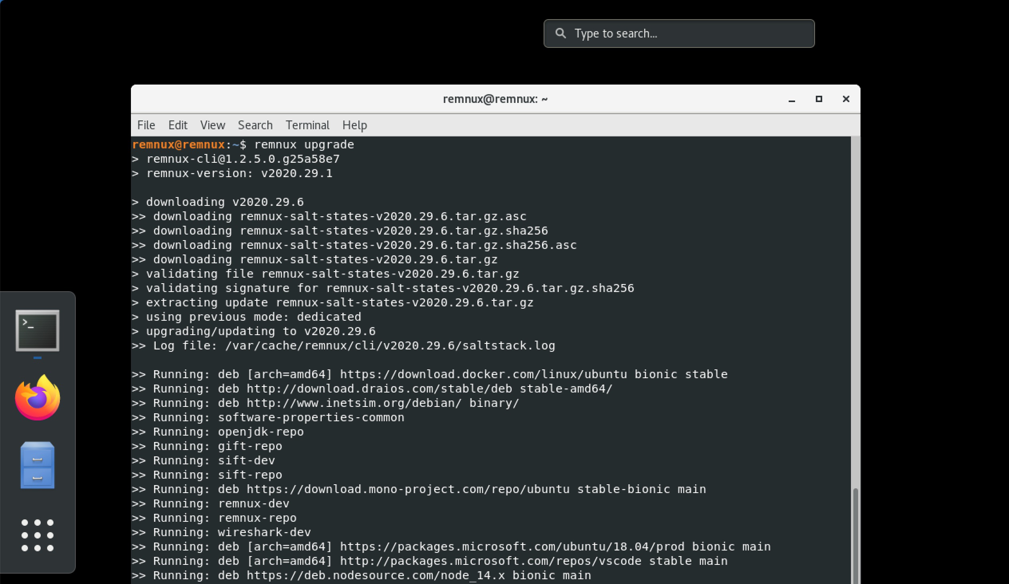This screenshot has height=584, width=1009.
Task: Select the deb.nodesource.com URL text
Action: tap(376, 575)
